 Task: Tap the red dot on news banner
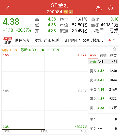tap(110, 40)
